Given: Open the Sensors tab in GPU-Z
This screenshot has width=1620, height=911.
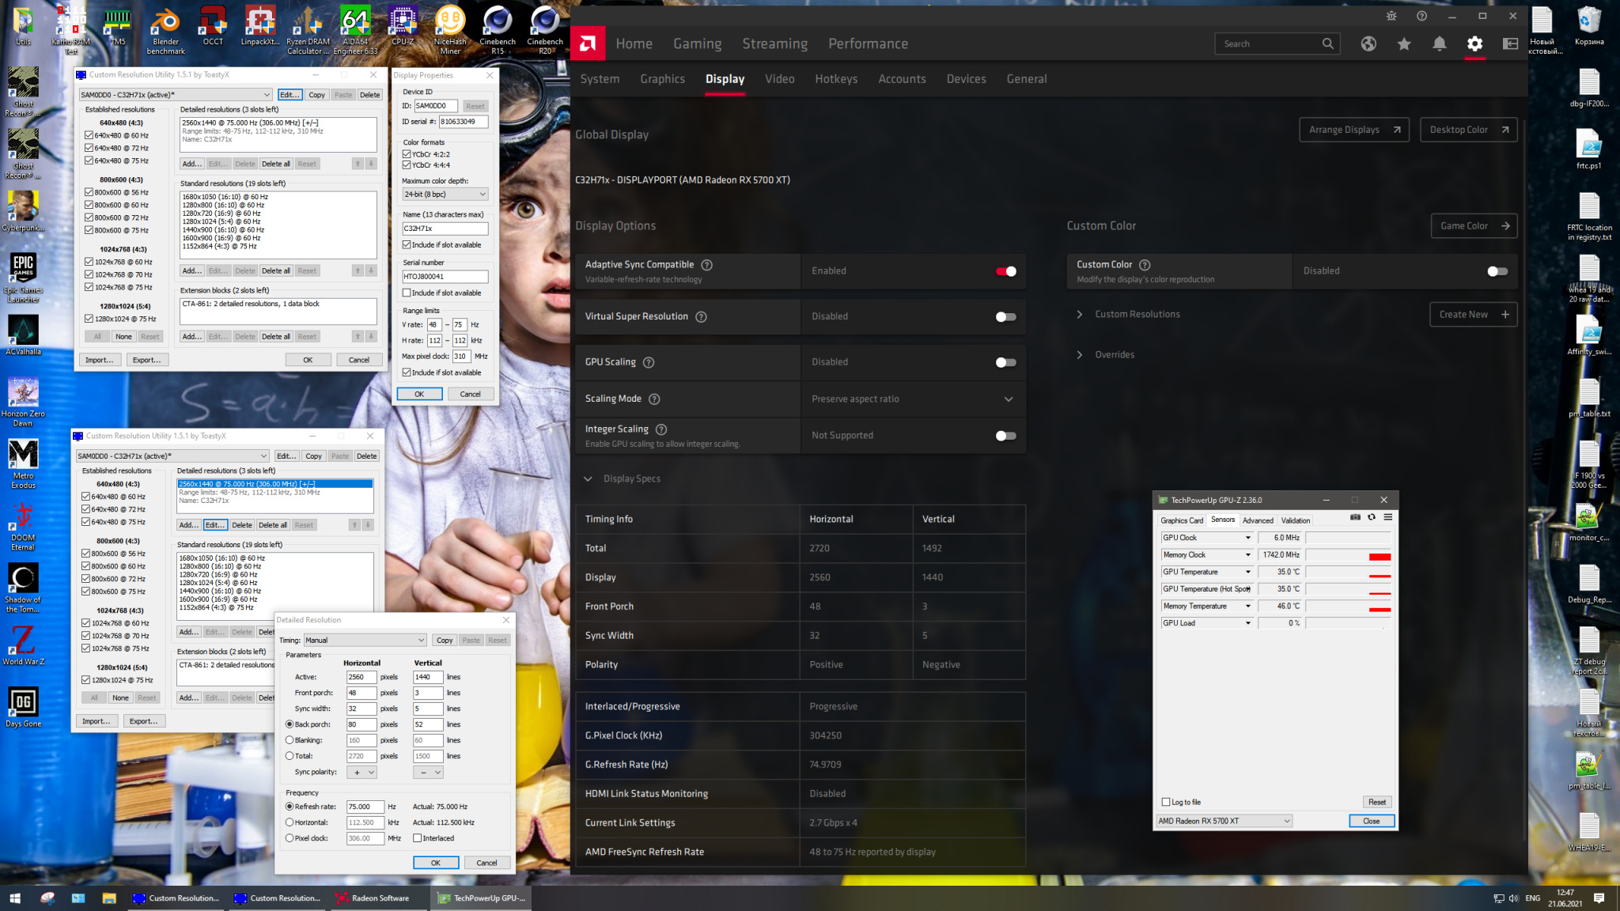Looking at the screenshot, I should tap(1222, 520).
